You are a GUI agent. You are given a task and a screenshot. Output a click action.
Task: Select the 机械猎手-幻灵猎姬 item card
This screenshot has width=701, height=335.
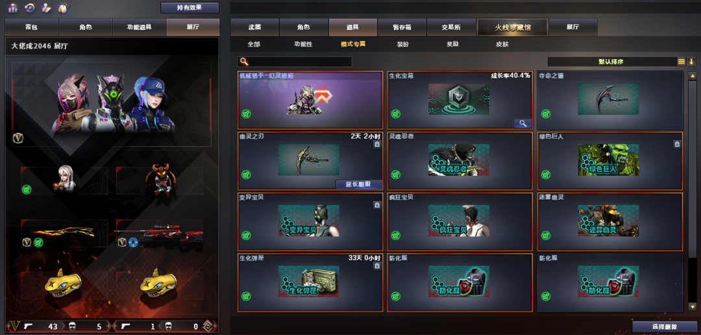310,100
